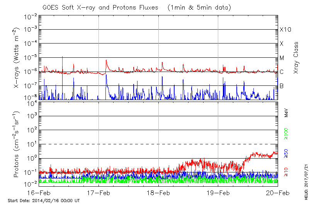Viewport: 309px width, 204px height.
Task: Click the "Xray Class" right axis title
Action: pos(296,58)
